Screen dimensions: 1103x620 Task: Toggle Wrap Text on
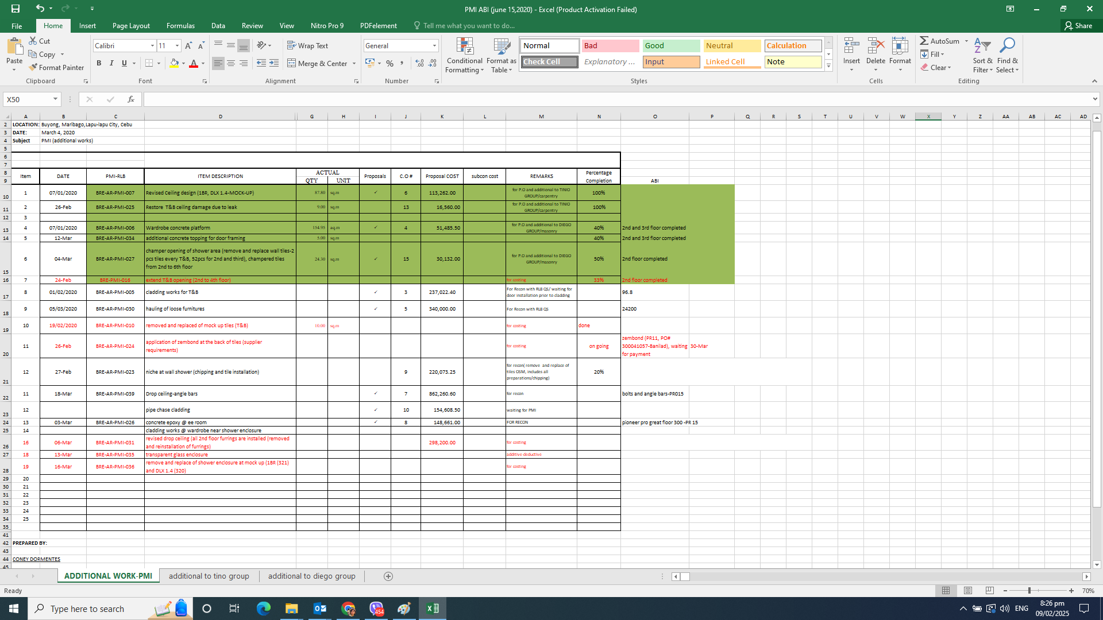click(307, 45)
